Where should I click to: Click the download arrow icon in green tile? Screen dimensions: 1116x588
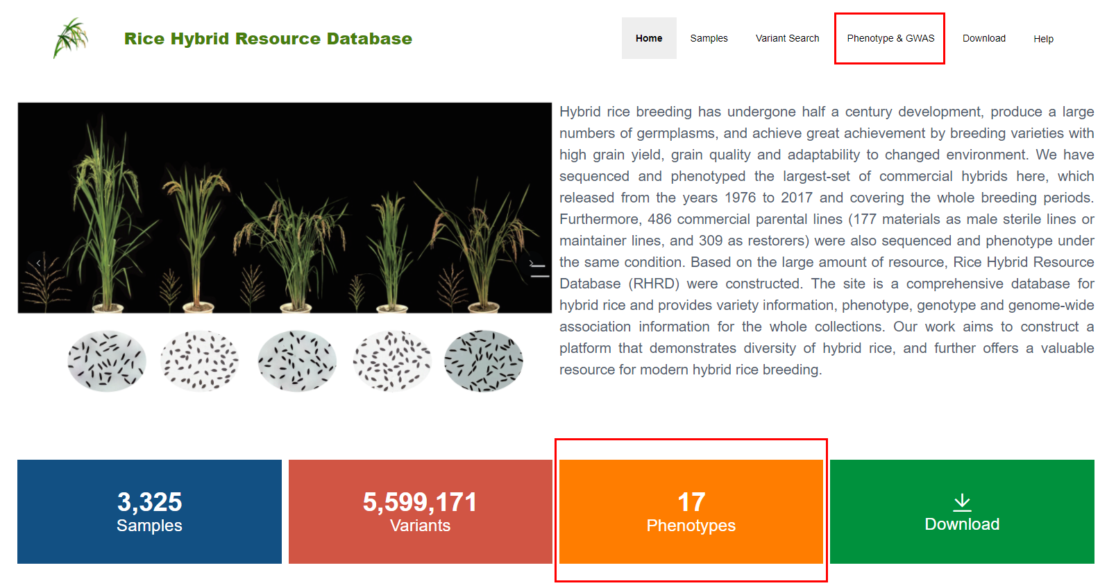click(x=962, y=502)
